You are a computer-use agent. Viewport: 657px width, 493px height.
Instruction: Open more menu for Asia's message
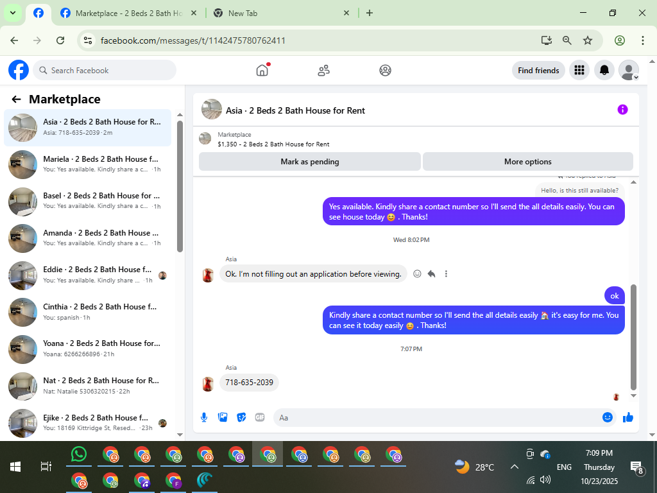click(x=446, y=273)
